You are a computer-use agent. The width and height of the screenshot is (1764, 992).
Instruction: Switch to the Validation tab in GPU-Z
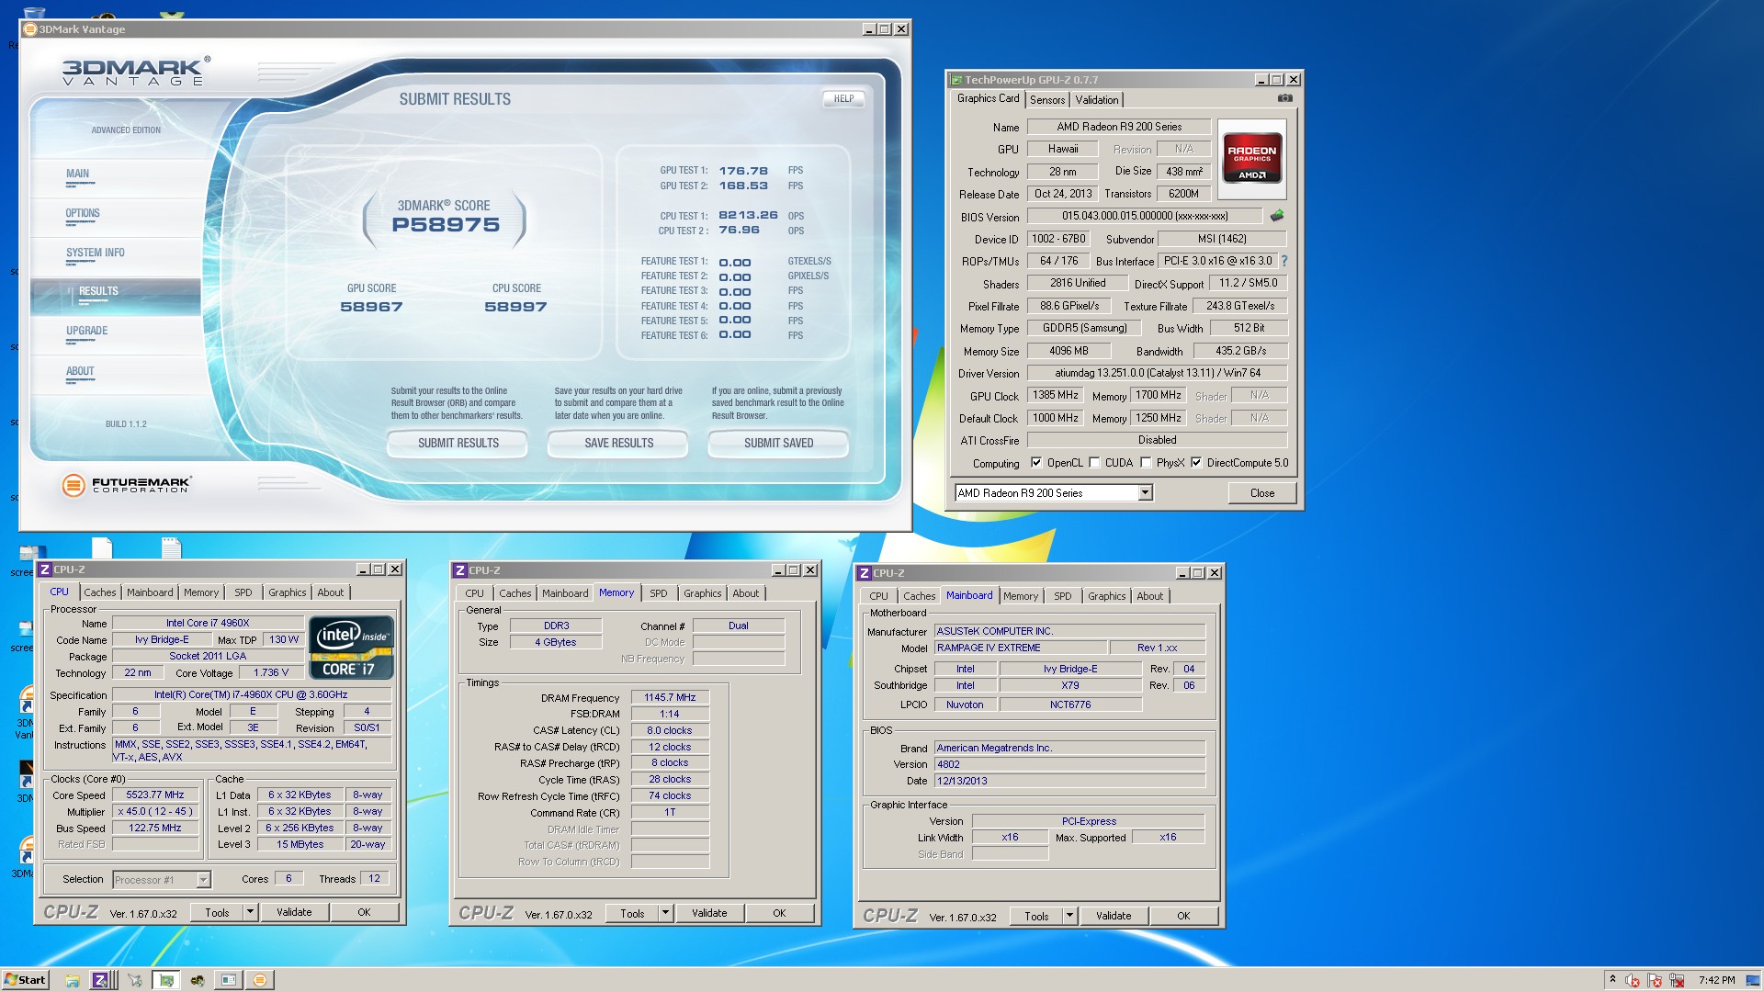point(1097,100)
